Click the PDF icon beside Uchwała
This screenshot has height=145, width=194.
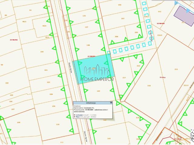click(x=75, y=115)
